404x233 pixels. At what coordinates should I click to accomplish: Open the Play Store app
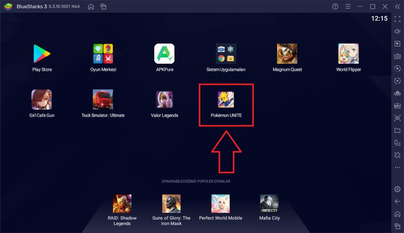tap(42, 54)
